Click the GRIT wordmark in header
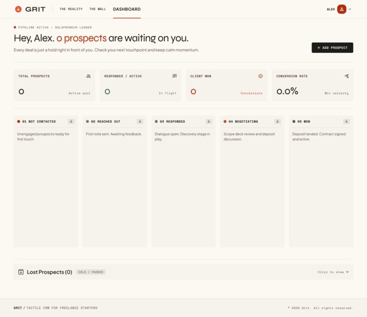This screenshot has height=317, width=367. click(x=35, y=9)
